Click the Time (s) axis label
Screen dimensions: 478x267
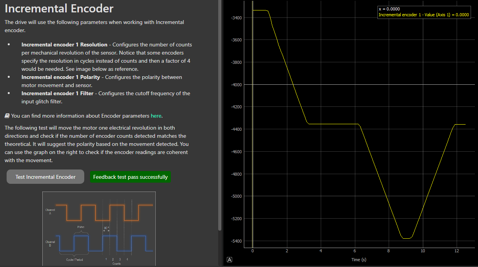[x=358, y=260]
